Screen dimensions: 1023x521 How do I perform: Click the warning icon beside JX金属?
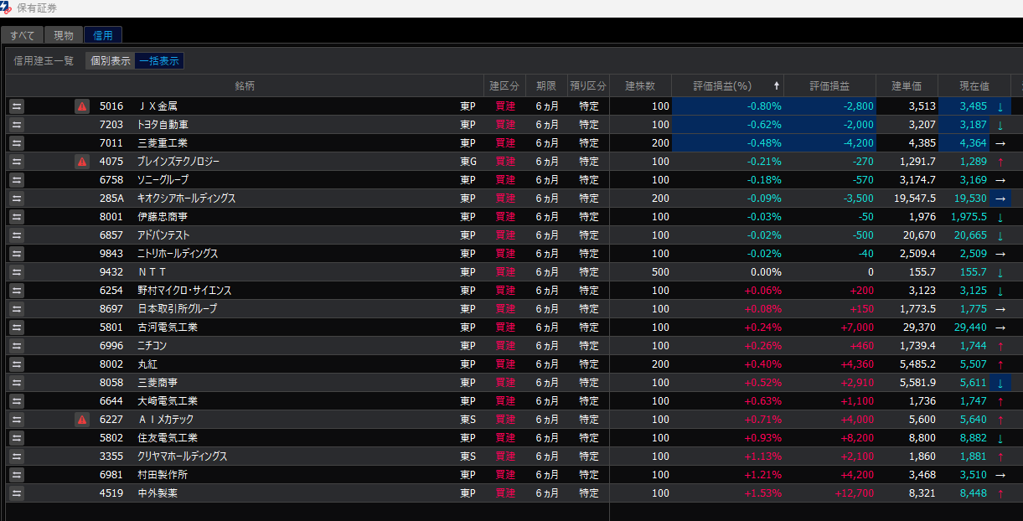(x=81, y=106)
